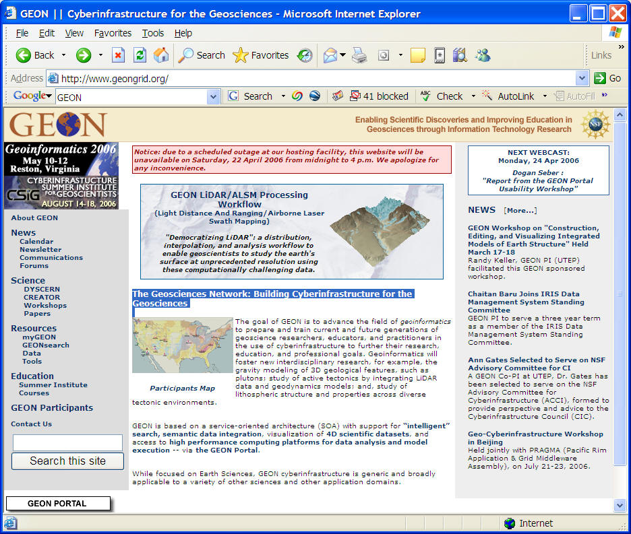Click the grayed AutoFill icon
Viewport: 631px width, 534px height.
(x=559, y=96)
